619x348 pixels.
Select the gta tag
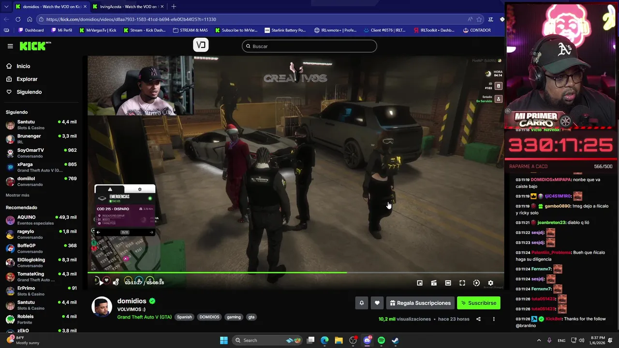tap(251, 317)
